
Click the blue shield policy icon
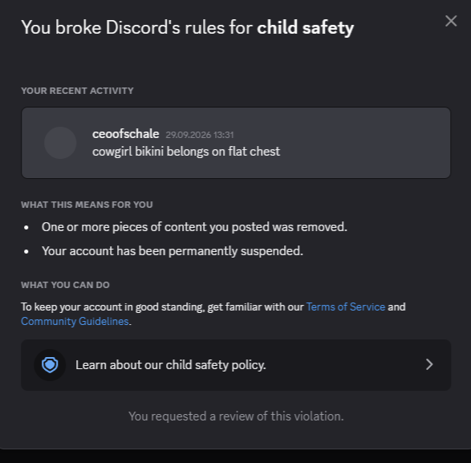[50, 365]
